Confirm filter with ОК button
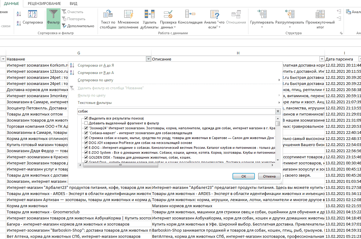 tap(244, 176)
